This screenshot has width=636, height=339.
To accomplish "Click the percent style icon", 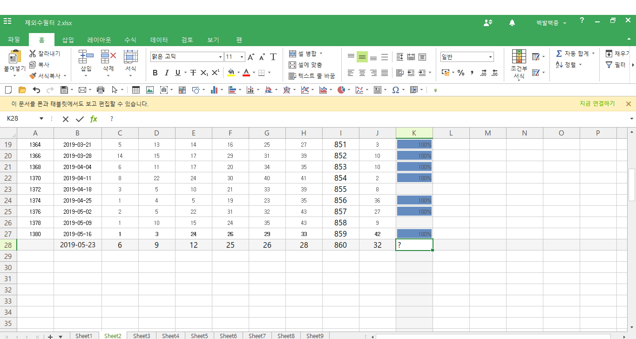I will [x=461, y=73].
